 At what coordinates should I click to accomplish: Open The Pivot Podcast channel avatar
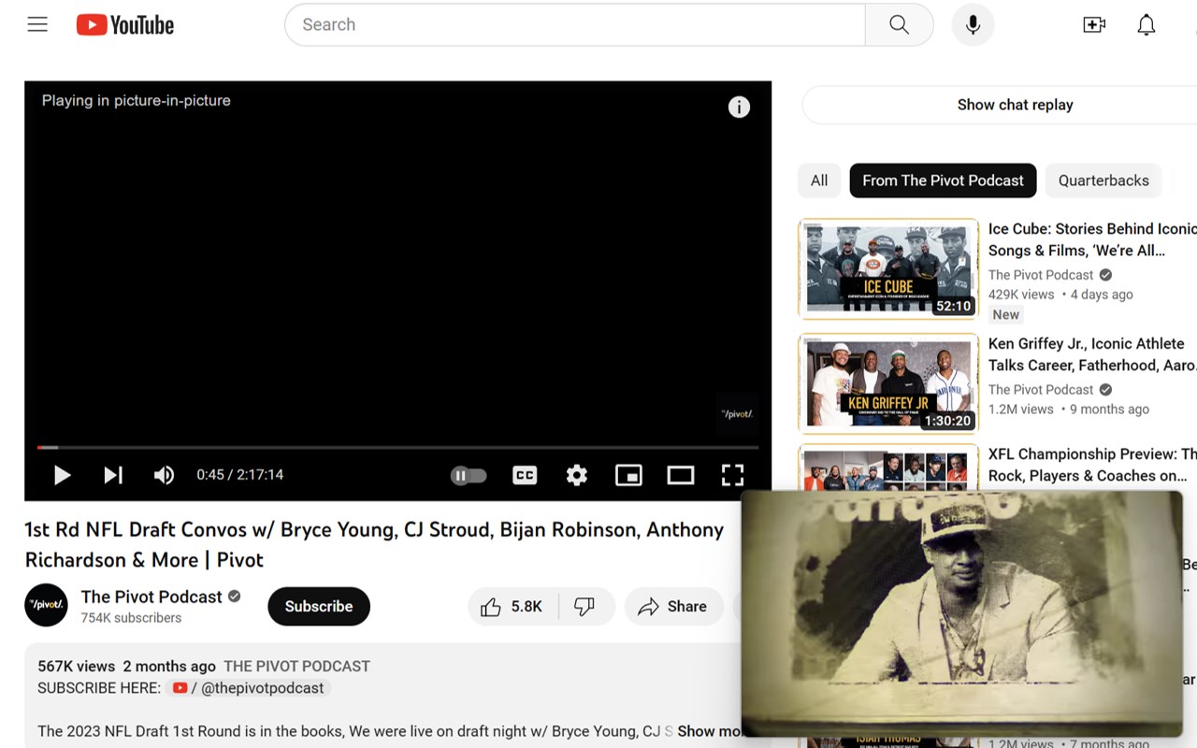tap(46, 605)
